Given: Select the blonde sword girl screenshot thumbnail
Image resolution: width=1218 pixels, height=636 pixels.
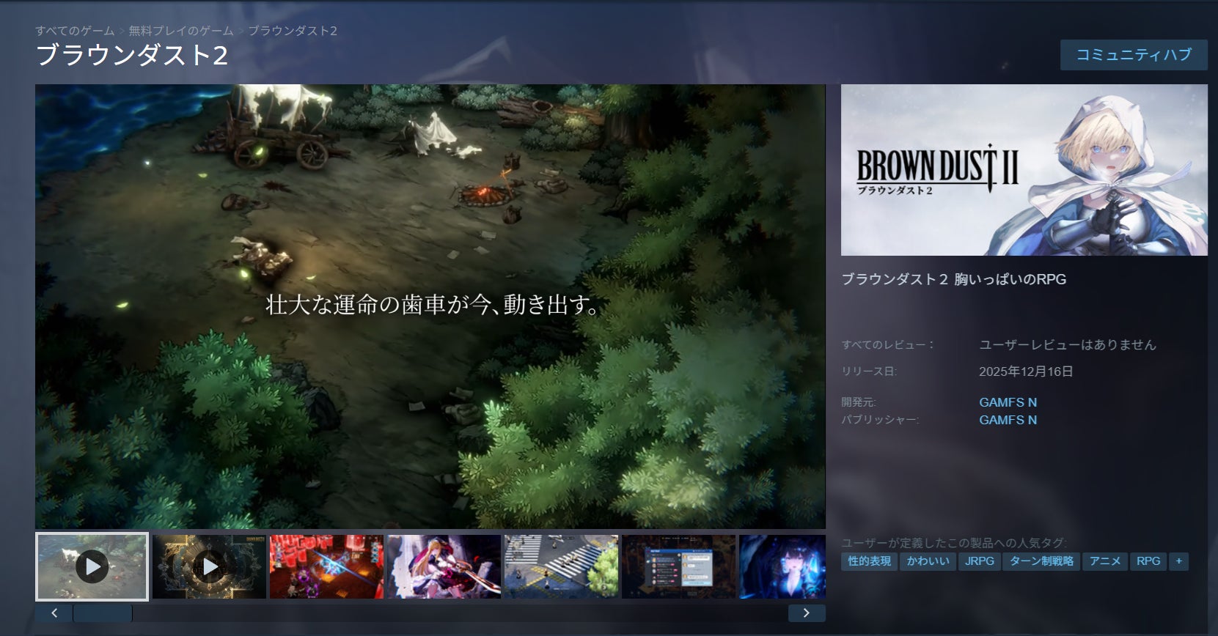Looking at the screenshot, I should 444,566.
